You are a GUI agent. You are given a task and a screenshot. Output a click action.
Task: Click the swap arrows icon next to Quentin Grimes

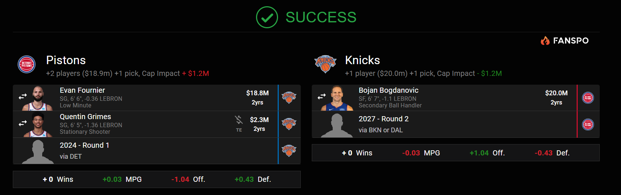coord(23,123)
